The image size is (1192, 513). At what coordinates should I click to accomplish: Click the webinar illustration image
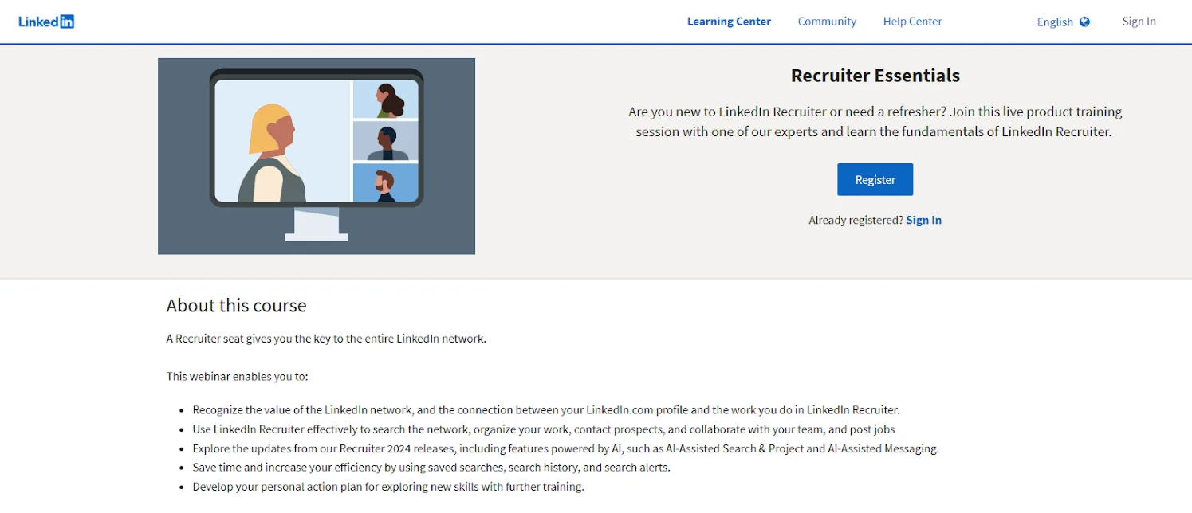pyautogui.click(x=317, y=156)
